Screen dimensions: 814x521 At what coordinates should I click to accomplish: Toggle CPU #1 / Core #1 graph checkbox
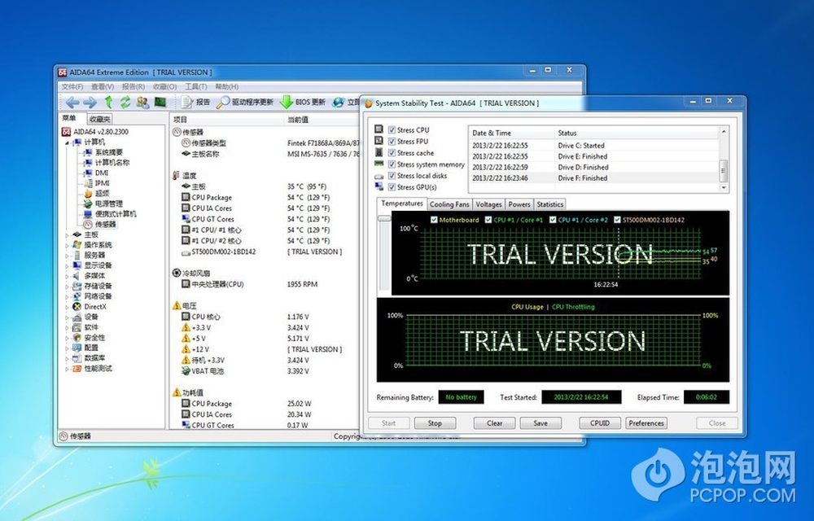(488, 220)
